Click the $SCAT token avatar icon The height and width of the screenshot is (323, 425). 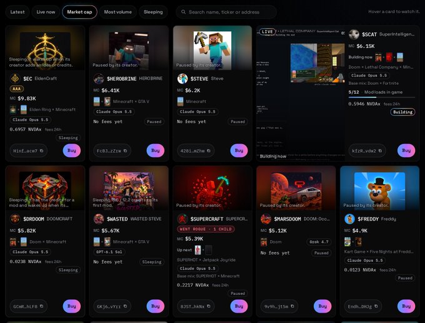point(354,34)
